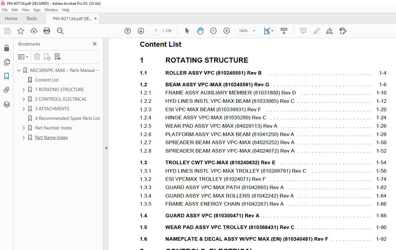
Task: Add a comment sticky note
Action: pos(303,31)
